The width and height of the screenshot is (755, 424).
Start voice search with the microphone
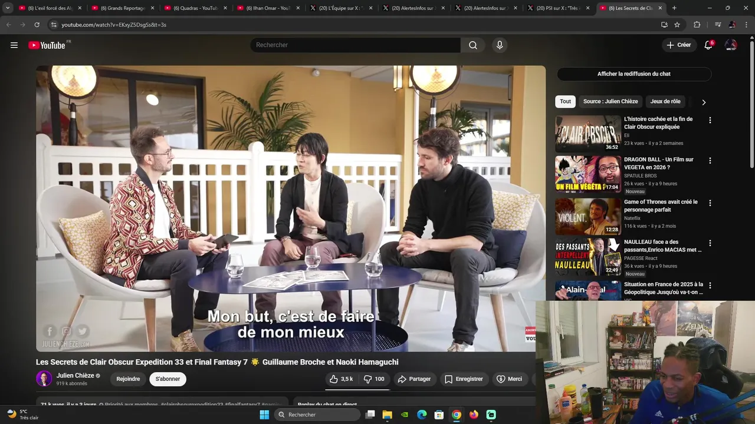[x=500, y=45]
